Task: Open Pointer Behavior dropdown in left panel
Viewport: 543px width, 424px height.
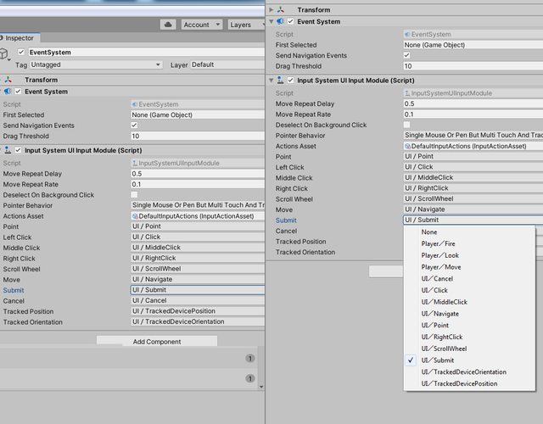Action: coord(198,205)
